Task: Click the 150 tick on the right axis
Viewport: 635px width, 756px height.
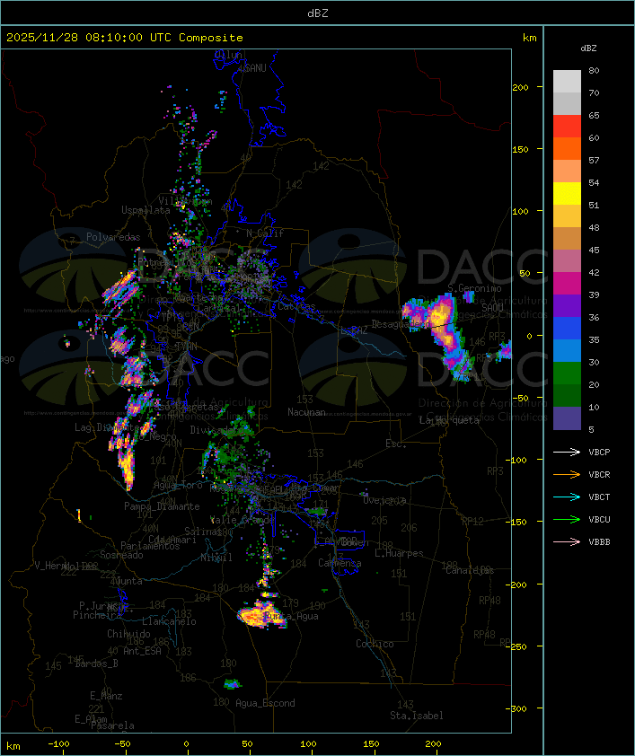Action: point(520,149)
